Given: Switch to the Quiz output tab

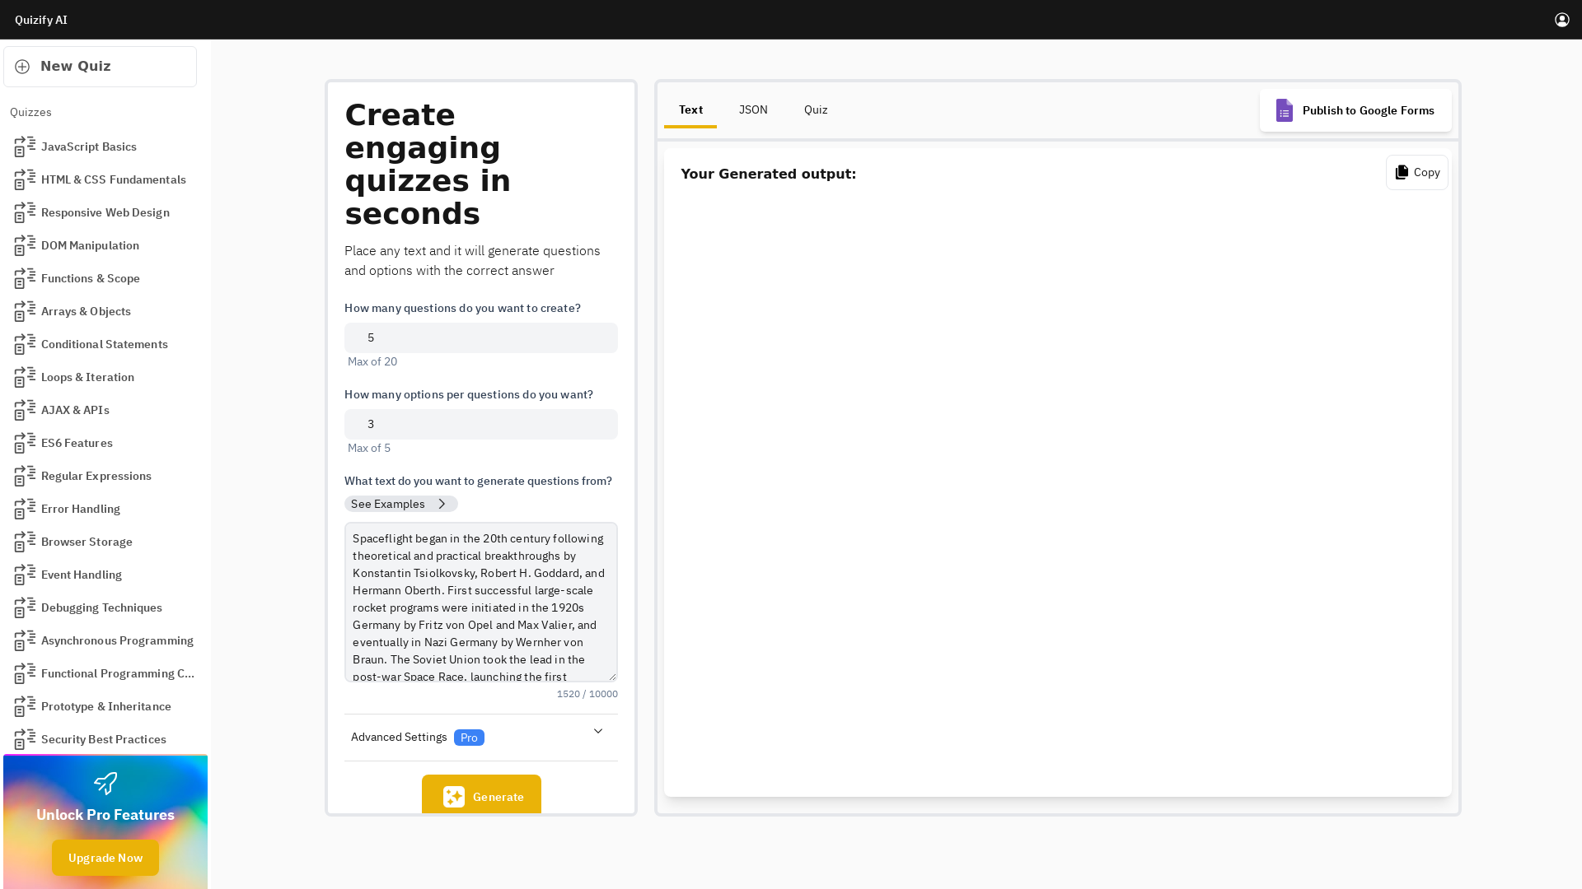Looking at the screenshot, I should (816, 109).
